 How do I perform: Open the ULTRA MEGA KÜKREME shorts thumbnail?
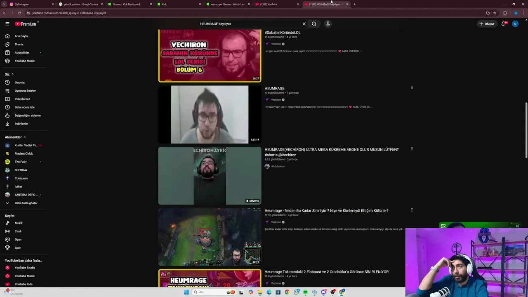click(210, 176)
